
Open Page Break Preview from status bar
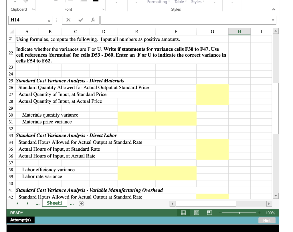click(209, 213)
